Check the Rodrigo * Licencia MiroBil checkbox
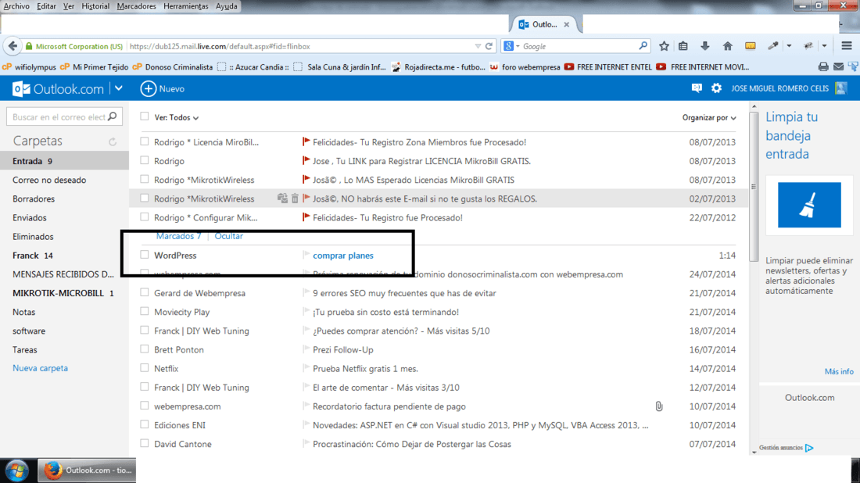Screen dimensions: 860x483 145,141
